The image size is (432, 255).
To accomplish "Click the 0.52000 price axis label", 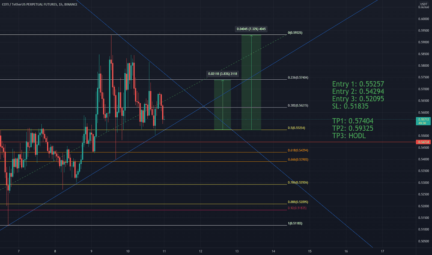I will click(x=424, y=206).
